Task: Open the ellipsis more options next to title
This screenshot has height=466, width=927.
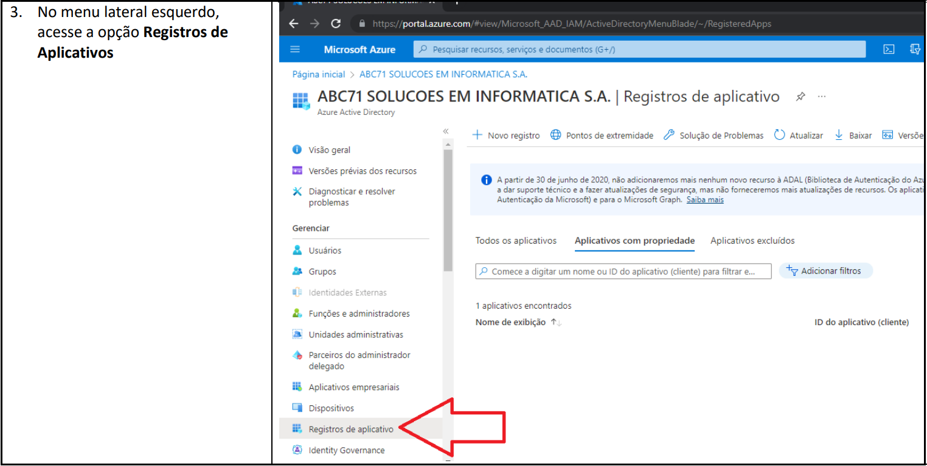Action: coord(822,97)
